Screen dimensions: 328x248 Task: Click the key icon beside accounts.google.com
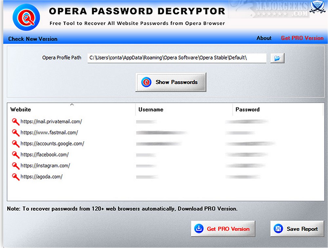15,144
